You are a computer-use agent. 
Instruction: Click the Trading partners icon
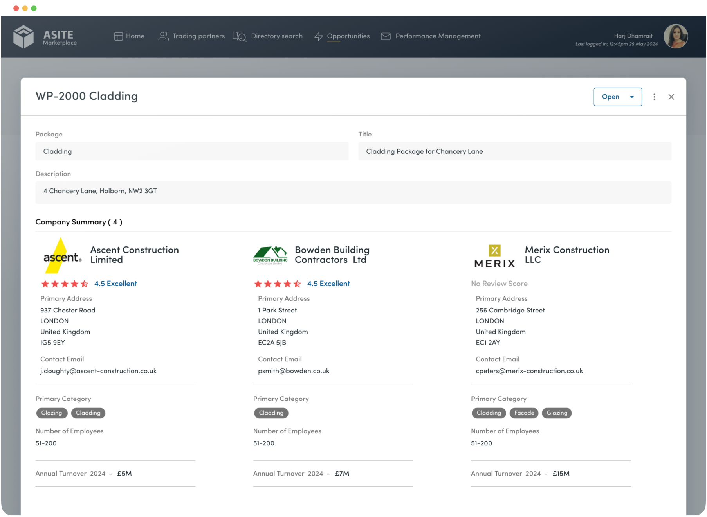click(x=163, y=36)
